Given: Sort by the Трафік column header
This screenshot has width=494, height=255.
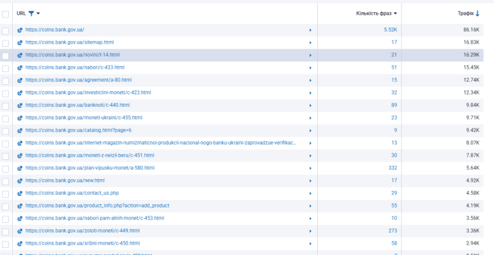Looking at the screenshot, I should point(466,13).
